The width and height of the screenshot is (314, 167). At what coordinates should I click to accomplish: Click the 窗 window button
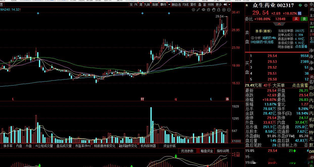205,5
